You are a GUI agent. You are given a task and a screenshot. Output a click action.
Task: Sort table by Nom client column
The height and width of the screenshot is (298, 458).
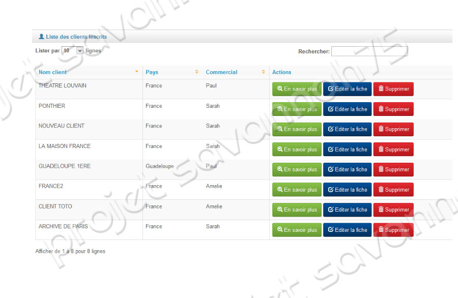[x=52, y=72]
